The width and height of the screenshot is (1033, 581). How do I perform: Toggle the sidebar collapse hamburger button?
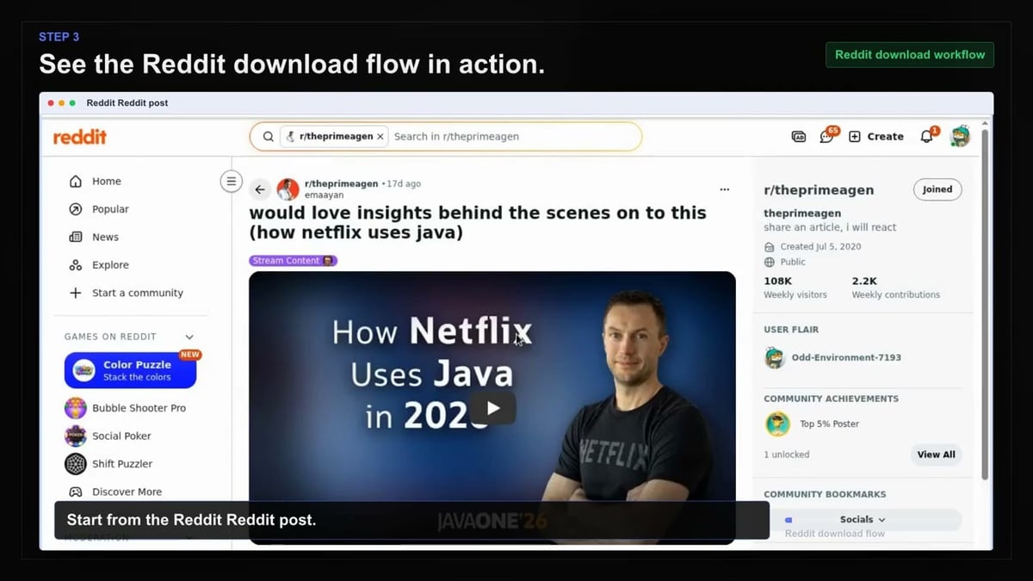pos(231,182)
